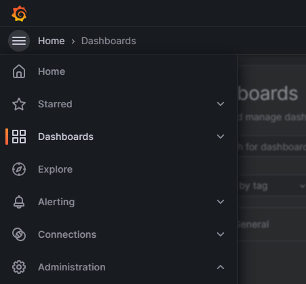Click the Explore compass icon
The width and height of the screenshot is (306, 284).
(x=19, y=169)
